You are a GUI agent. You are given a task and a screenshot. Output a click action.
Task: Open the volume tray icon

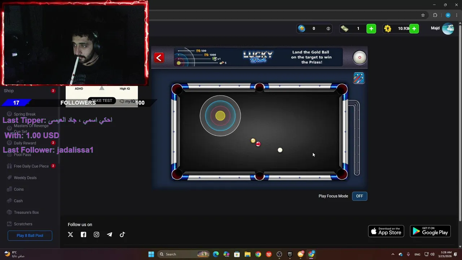click(x=432, y=254)
